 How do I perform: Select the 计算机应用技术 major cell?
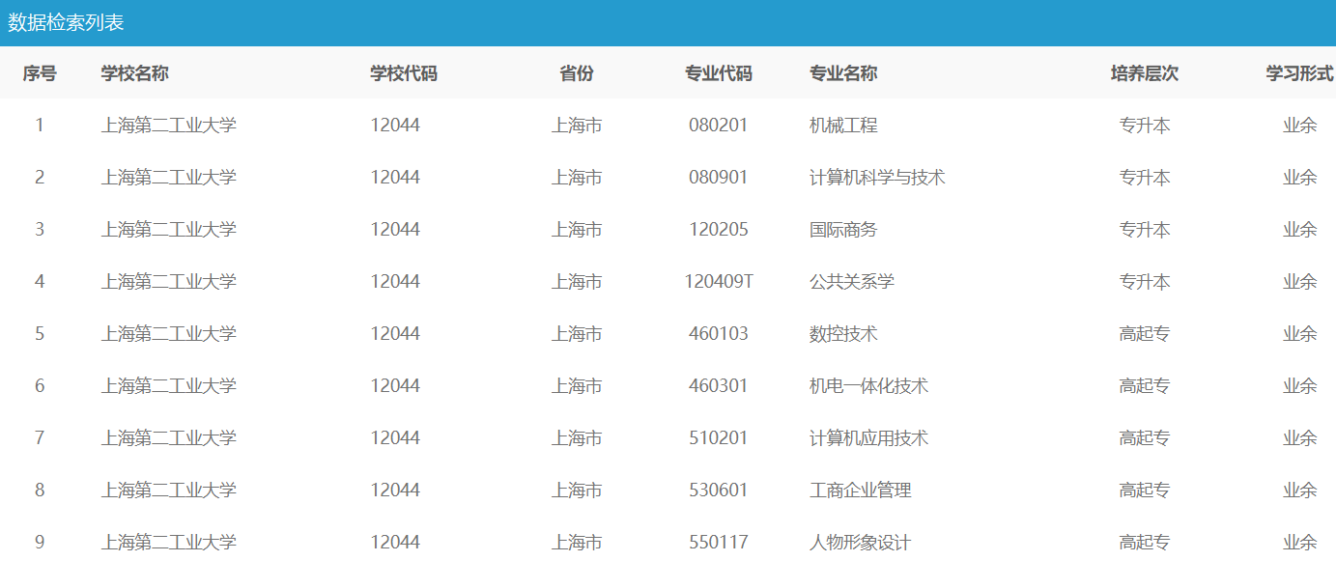[x=868, y=437]
